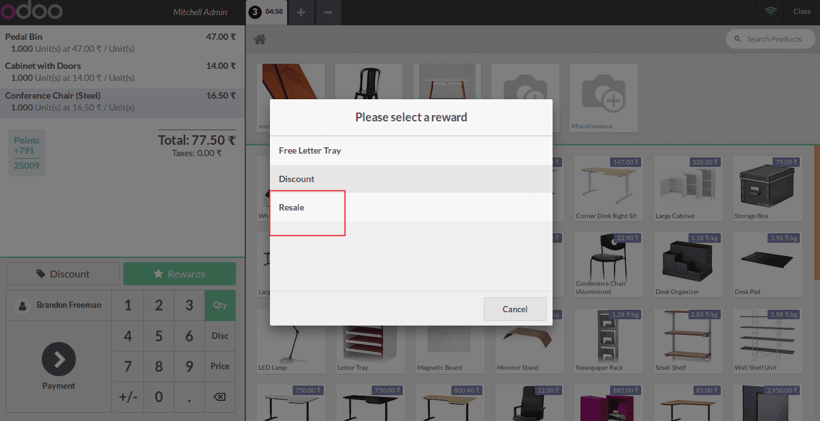Image resolution: width=820 pixels, height=421 pixels.
Task: Click numpad digit 9
Action: click(189, 366)
